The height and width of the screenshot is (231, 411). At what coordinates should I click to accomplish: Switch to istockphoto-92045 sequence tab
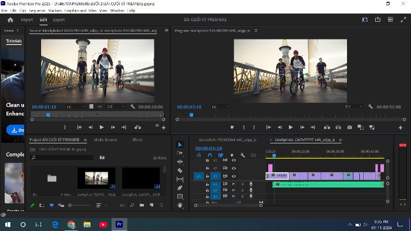pos(227,140)
